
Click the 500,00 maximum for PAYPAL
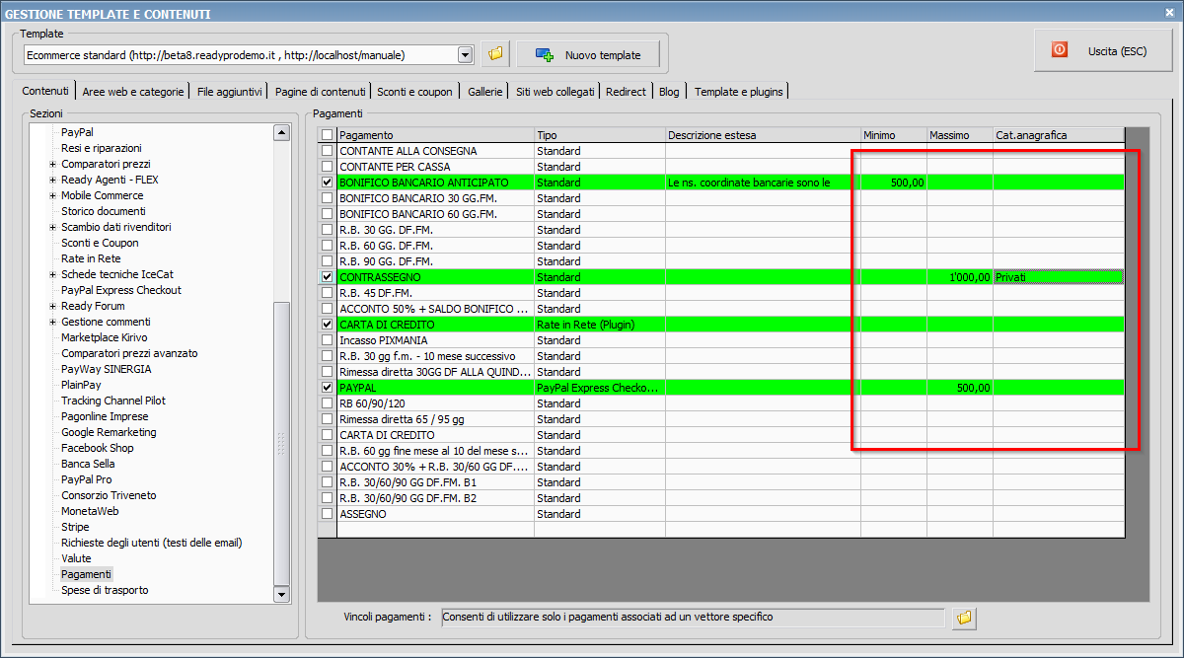pyautogui.click(x=960, y=388)
